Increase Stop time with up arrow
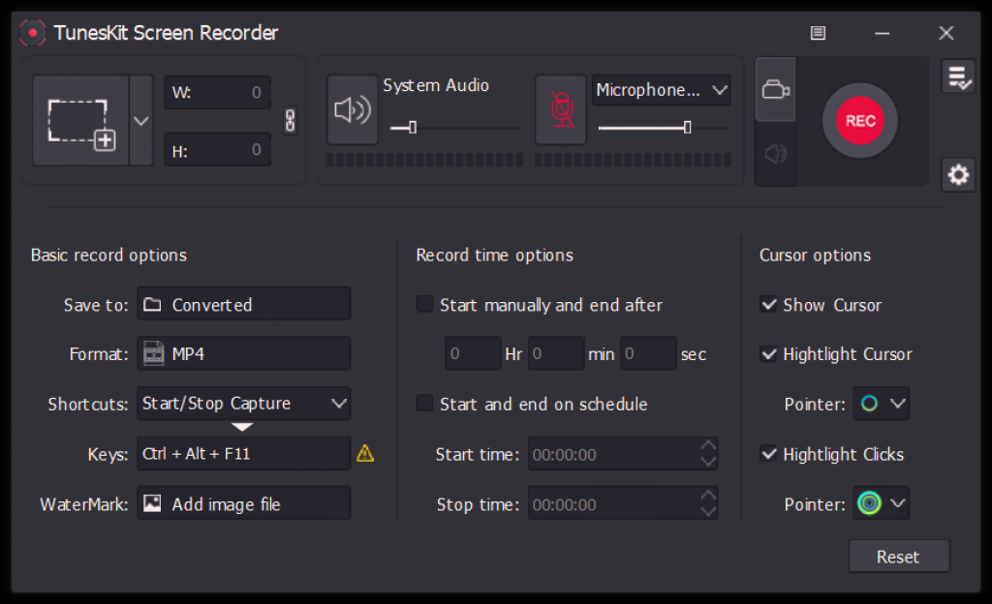 coord(708,496)
